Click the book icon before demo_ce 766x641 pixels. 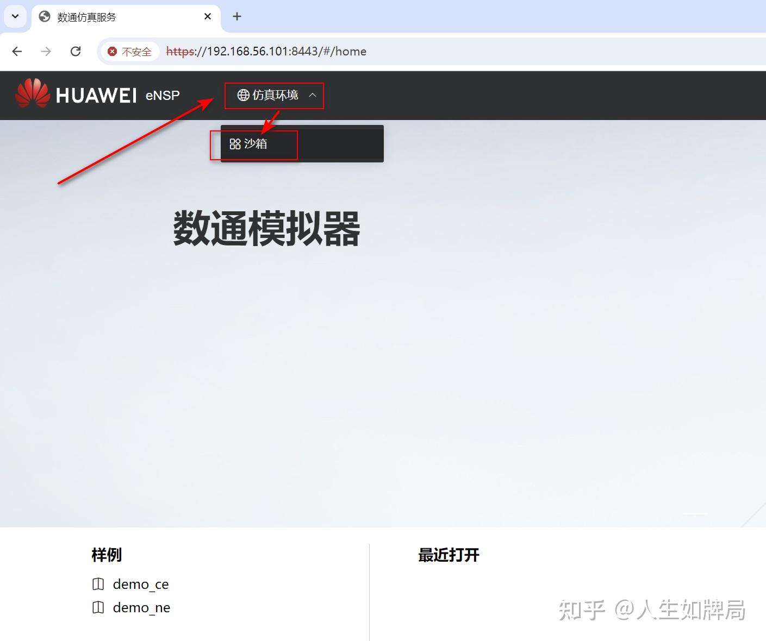[x=98, y=584]
